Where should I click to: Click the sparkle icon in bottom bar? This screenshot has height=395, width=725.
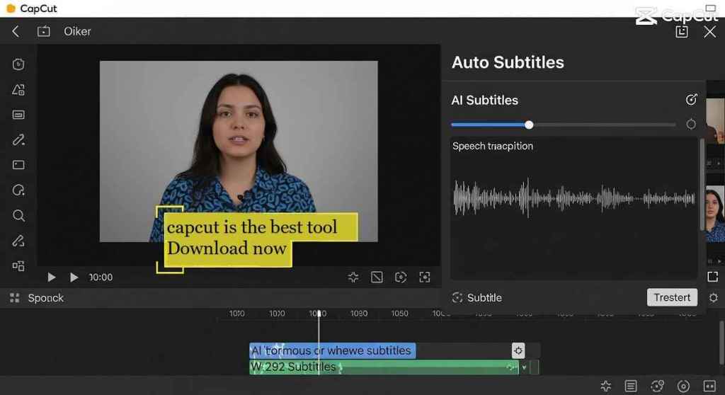click(606, 386)
